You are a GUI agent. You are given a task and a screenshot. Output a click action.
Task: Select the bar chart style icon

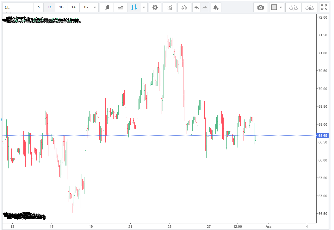point(134,7)
